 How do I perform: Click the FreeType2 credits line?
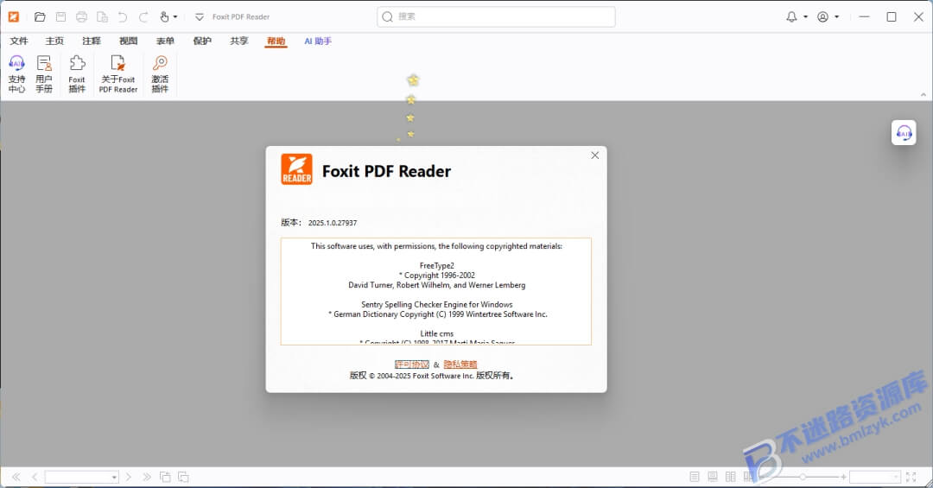pos(437,265)
